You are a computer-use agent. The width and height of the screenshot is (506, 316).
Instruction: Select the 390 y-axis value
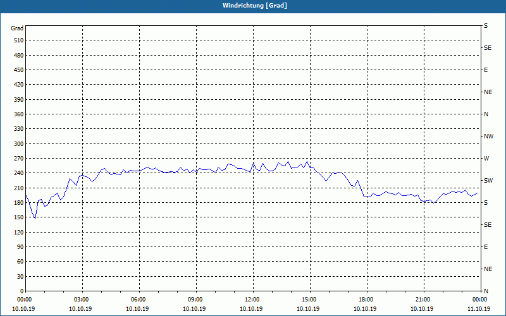click(x=19, y=99)
